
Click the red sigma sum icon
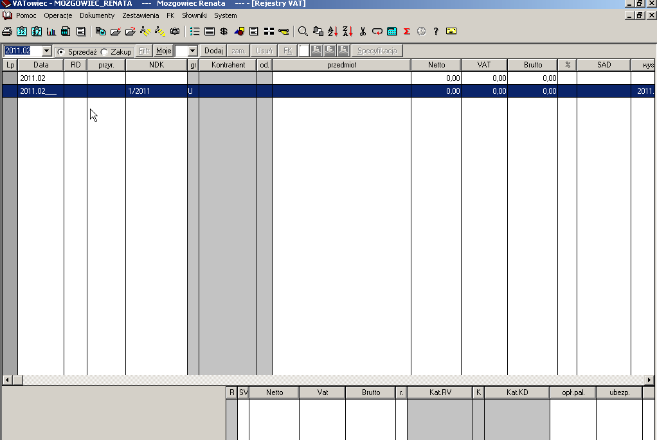coord(407,31)
